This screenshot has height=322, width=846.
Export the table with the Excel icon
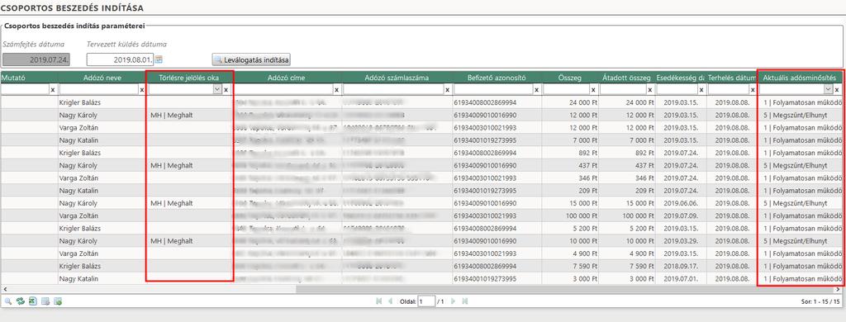click(33, 301)
